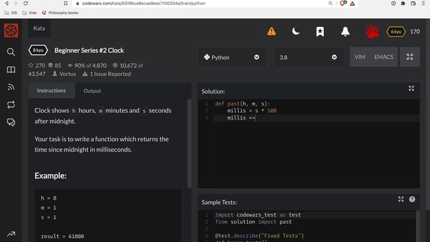The image size is (430, 242).
Task: Click the 'Example:' heading
Action: tap(50, 175)
